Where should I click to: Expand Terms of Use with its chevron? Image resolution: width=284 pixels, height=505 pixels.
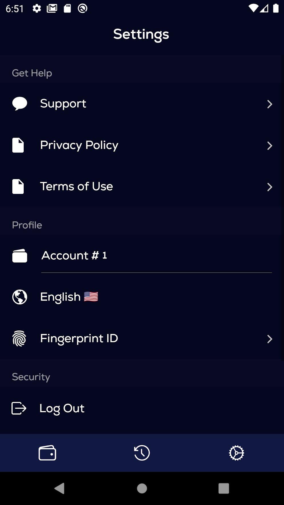[269, 187]
